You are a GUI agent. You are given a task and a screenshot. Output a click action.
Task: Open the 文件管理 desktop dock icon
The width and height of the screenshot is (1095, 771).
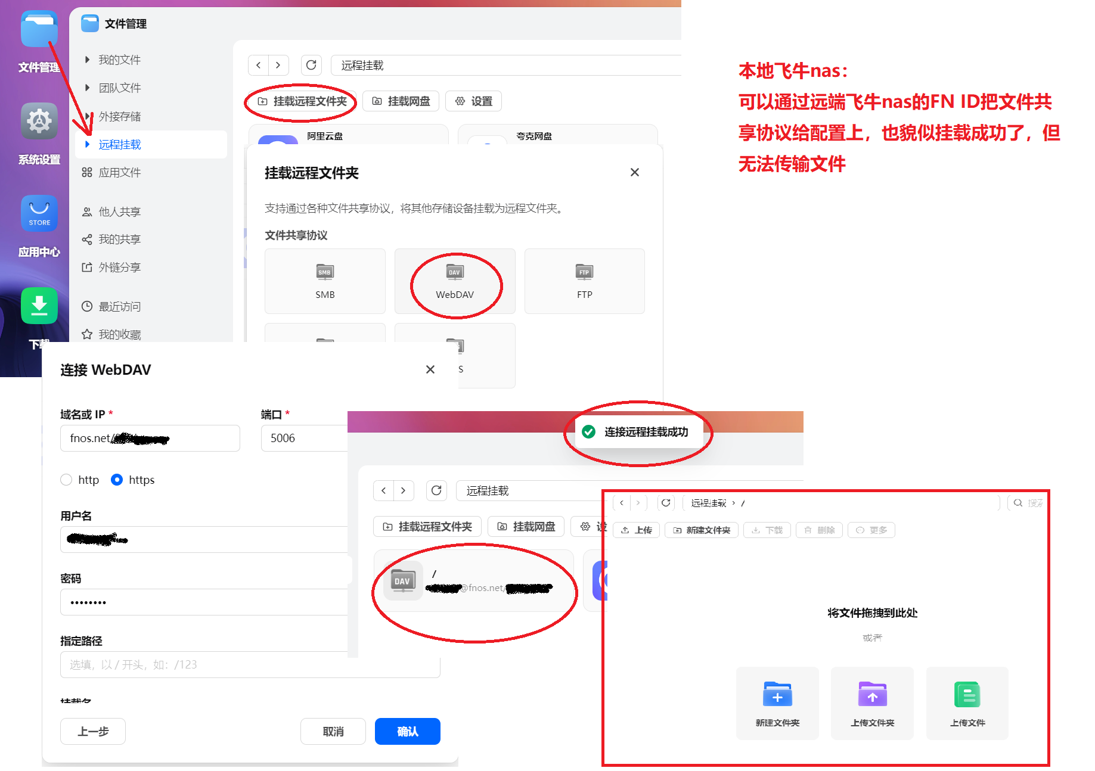coord(39,30)
